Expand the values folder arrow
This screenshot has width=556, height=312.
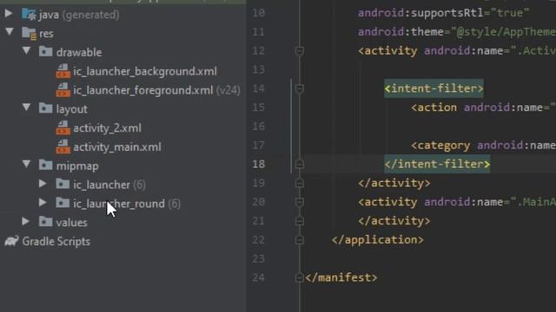tap(25, 222)
